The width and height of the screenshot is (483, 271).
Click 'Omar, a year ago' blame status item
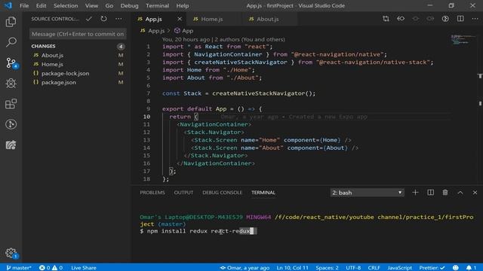(x=245, y=268)
